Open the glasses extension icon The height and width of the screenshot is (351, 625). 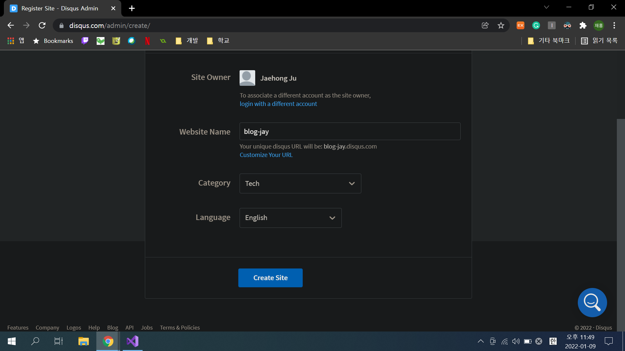coord(567,25)
